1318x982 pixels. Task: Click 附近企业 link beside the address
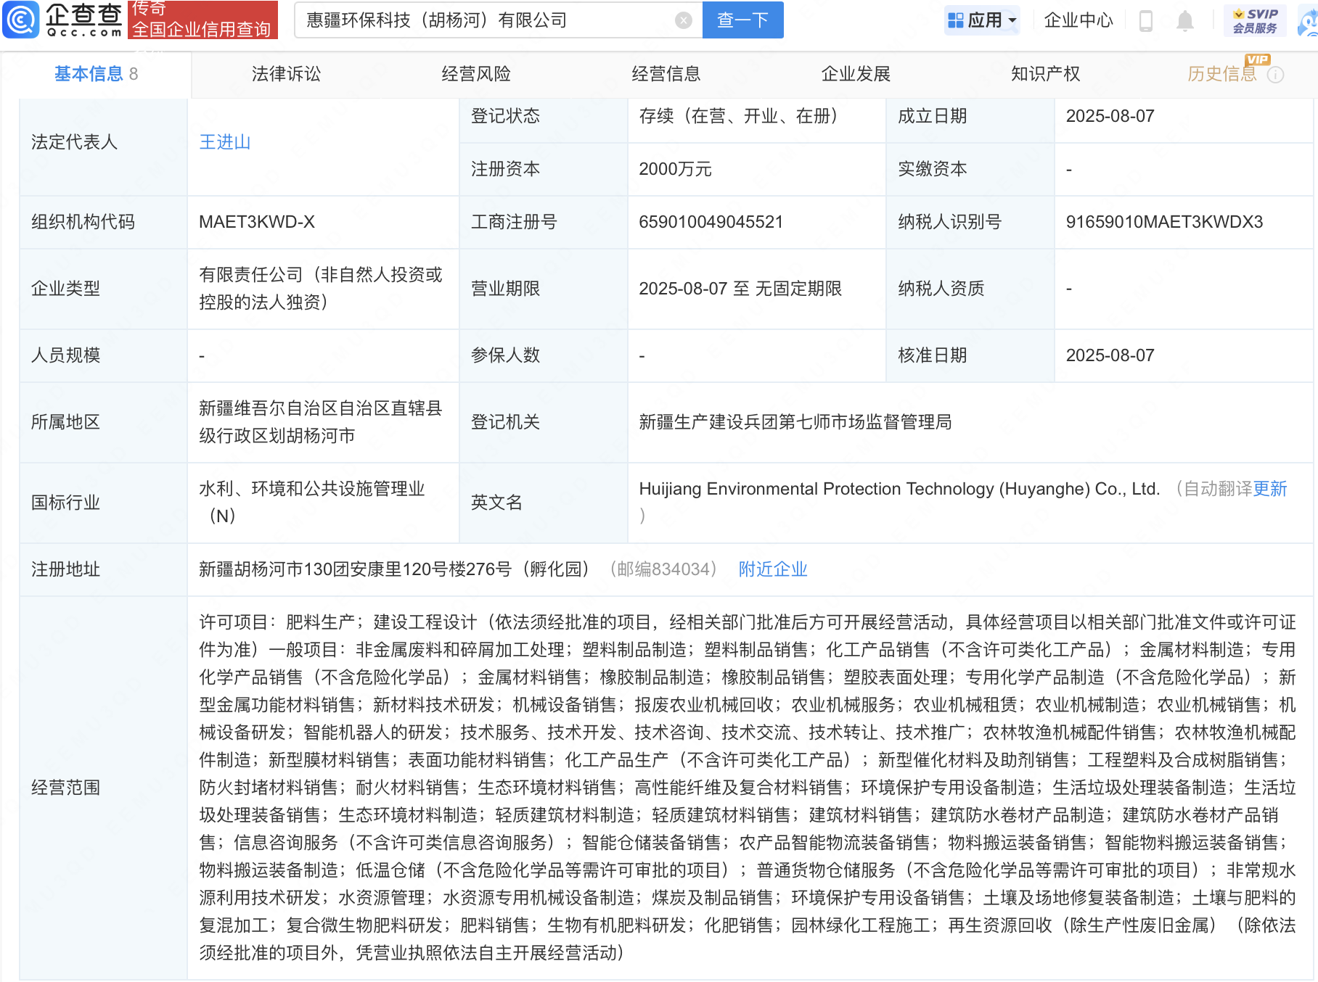tap(773, 569)
